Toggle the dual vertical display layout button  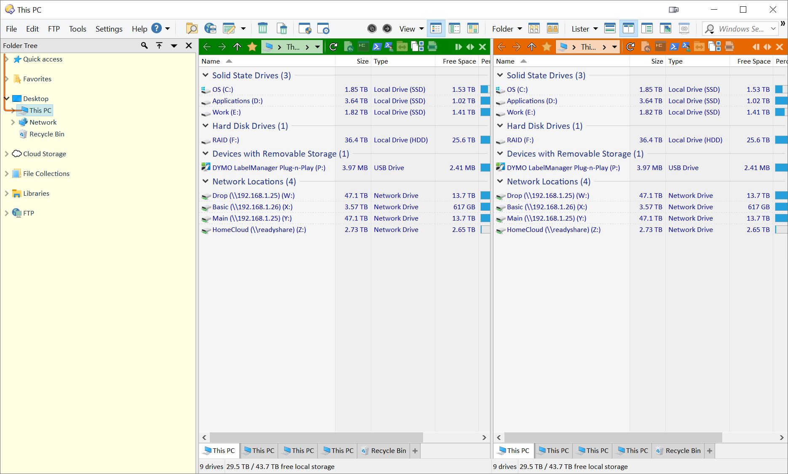pos(628,29)
